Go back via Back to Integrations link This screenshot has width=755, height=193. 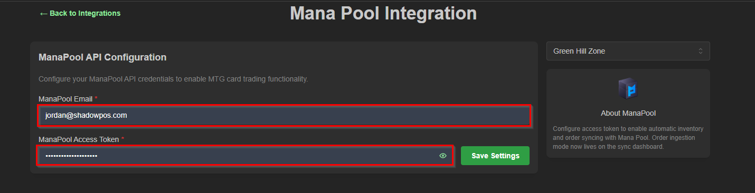pos(80,13)
